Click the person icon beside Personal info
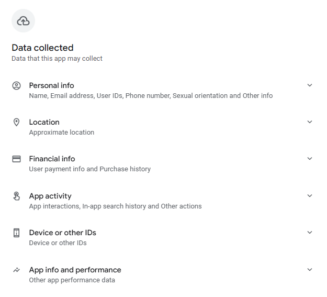Screen dimensions: 327x297 pos(17,85)
